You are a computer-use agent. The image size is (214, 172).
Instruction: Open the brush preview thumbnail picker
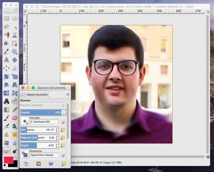(25, 121)
